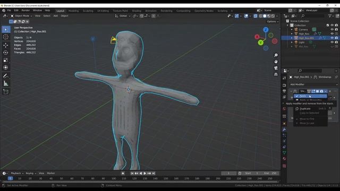Switch to solid viewport shading
The height and width of the screenshot is (191, 340).
[x=265, y=16]
